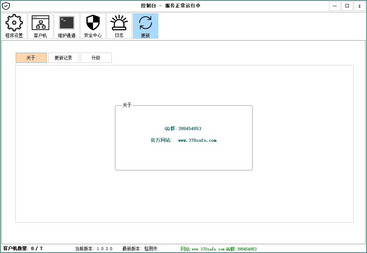Switch to the 关于 tab

[31, 58]
